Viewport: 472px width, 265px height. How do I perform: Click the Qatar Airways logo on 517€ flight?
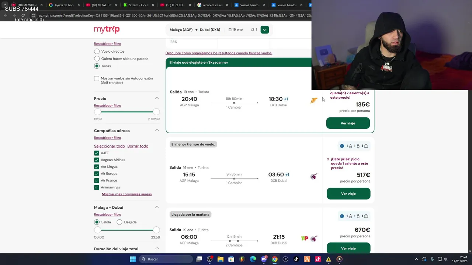(x=314, y=177)
